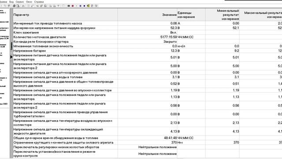
Task: Click the minimum value 52,1
Action: [x=236, y=28]
